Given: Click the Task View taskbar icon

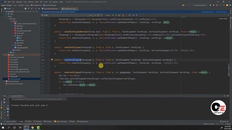Looking at the screenshot, I should tap(20, 127).
